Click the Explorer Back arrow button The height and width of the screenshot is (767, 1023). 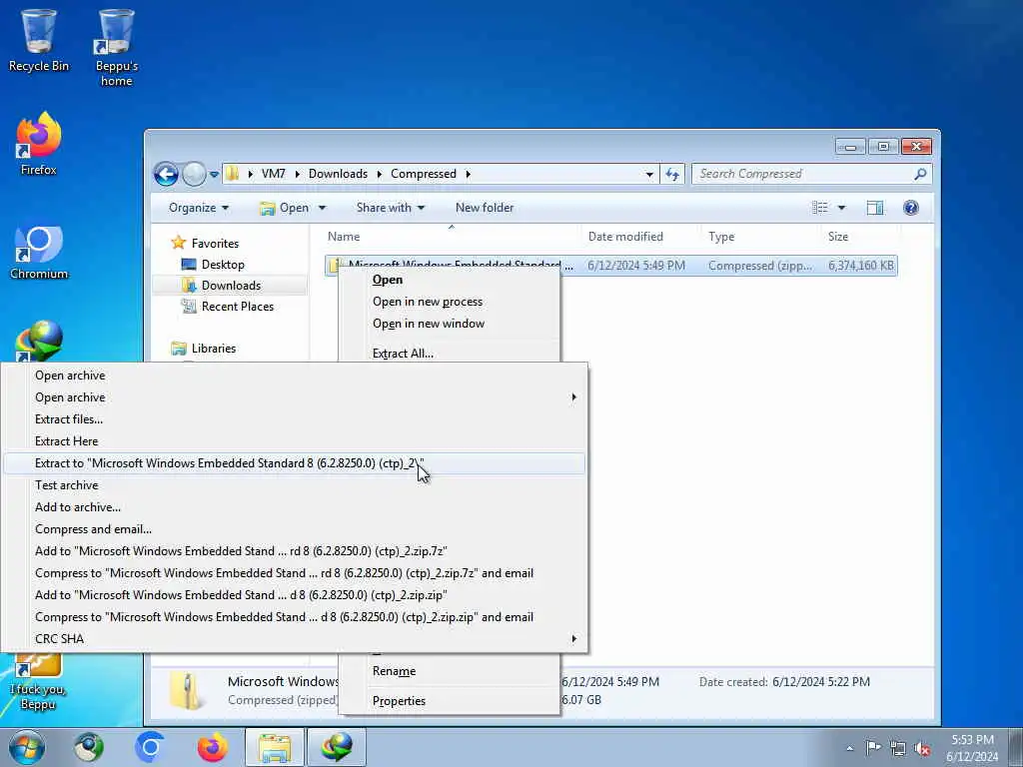coord(166,174)
